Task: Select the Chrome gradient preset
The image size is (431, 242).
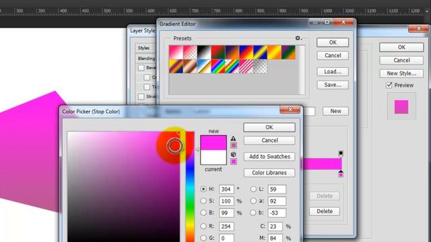Action: (204, 67)
